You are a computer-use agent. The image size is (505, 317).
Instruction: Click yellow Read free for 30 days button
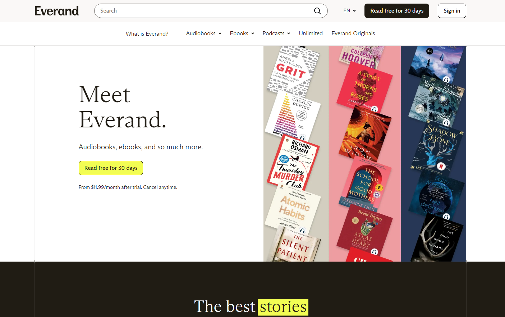click(x=111, y=168)
